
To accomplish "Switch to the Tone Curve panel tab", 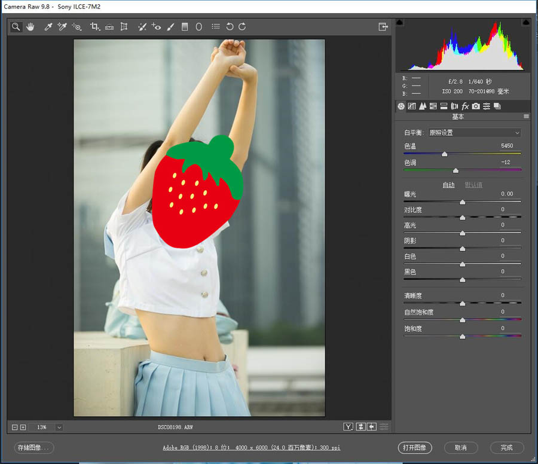I will click(x=412, y=106).
